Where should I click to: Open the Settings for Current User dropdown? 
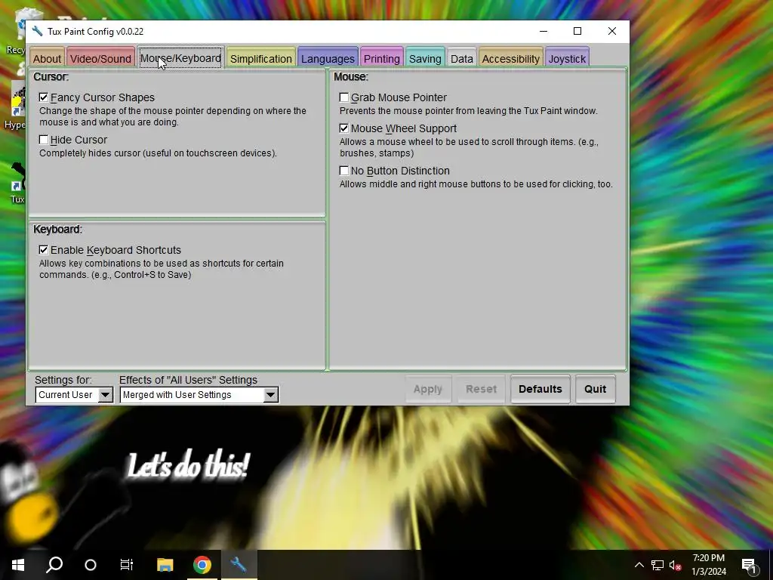75,394
